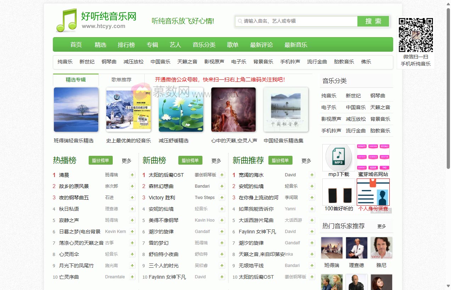Click the magnifier icon inside the search bar

click(x=240, y=21)
